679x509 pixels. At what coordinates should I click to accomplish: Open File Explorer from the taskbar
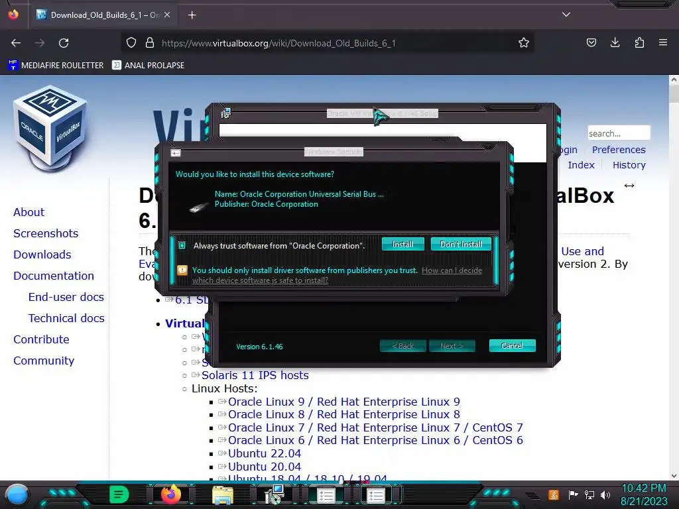click(223, 495)
